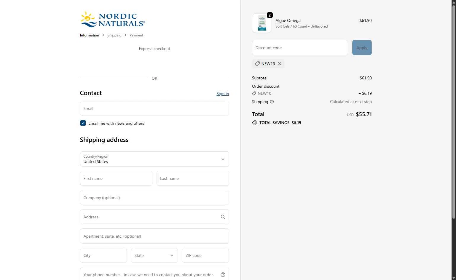This screenshot has width=456, height=280.
Task: Click the Calculated at next step text
Action: [351, 102]
